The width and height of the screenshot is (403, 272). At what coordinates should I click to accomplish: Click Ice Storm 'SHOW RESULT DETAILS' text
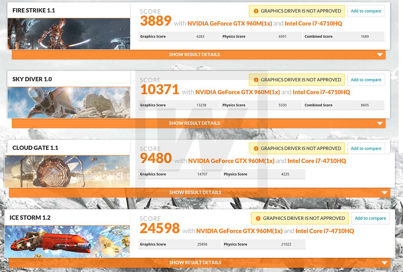[195, 263]
